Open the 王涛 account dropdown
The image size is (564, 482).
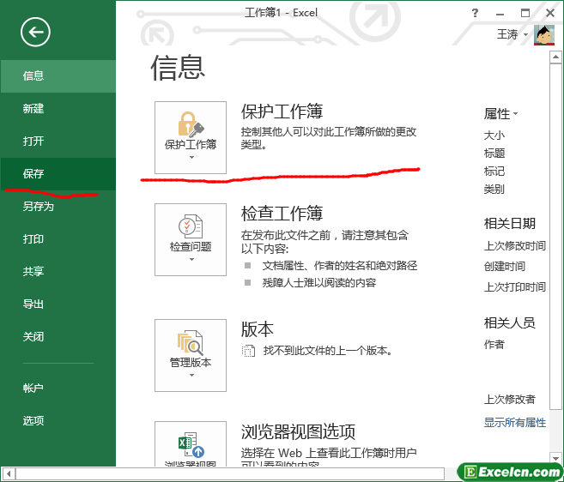[x=513, y=35]
